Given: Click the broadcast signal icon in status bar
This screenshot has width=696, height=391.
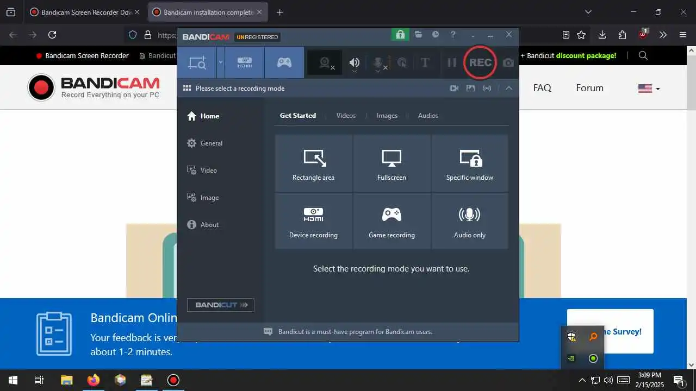Looking at the screenshot, I should [x=487, y=88].
